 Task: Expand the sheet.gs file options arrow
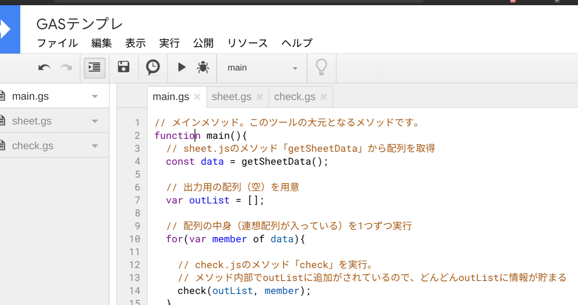click(x=95, y=121)
